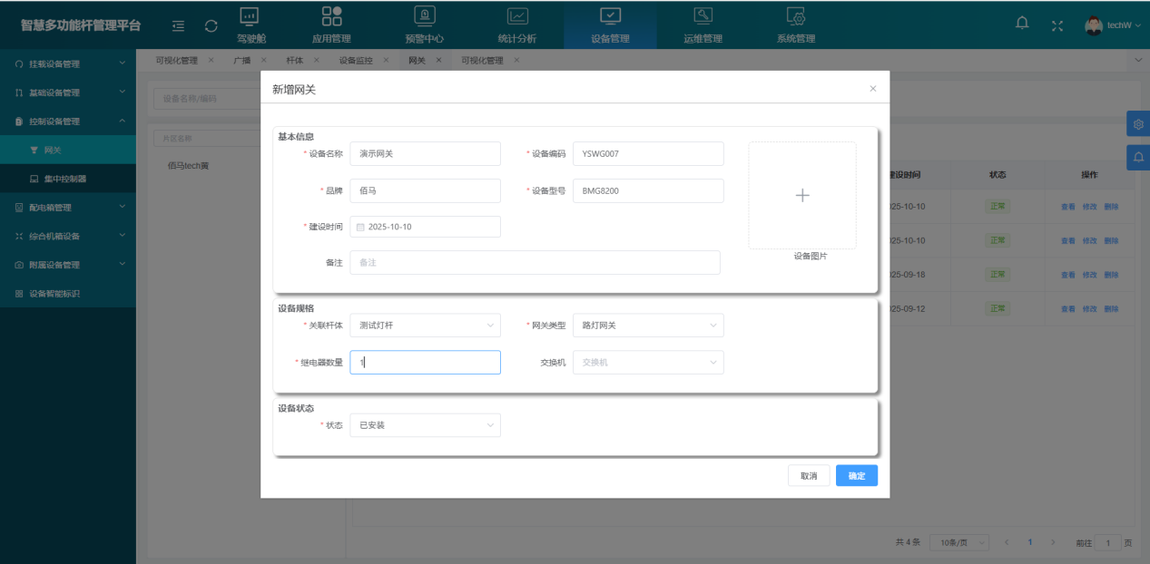1150x564 pixels.
Task: Collapse the sidebar with the menu icon
Action: point(178,26)
